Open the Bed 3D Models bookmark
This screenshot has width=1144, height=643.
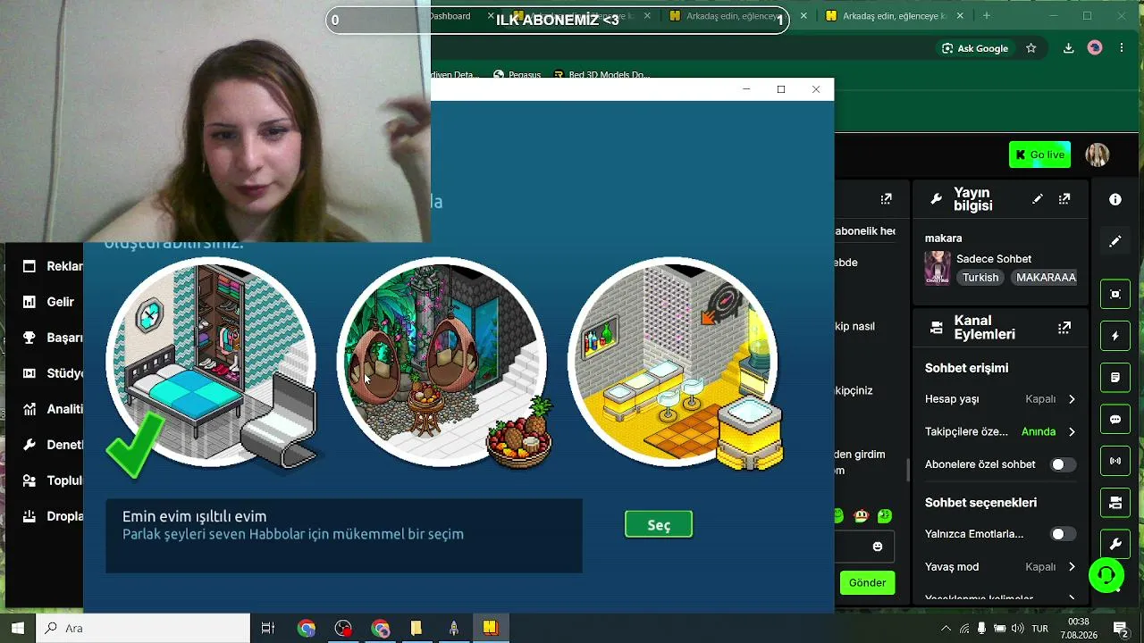tap(602, 75)
